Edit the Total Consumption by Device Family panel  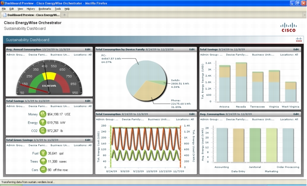(x=192, y=50)
